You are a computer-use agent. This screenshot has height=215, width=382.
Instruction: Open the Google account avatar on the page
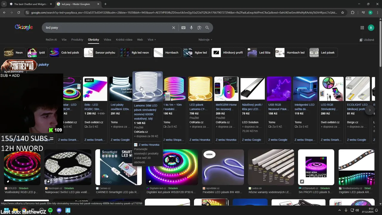(x=371, y=27)
